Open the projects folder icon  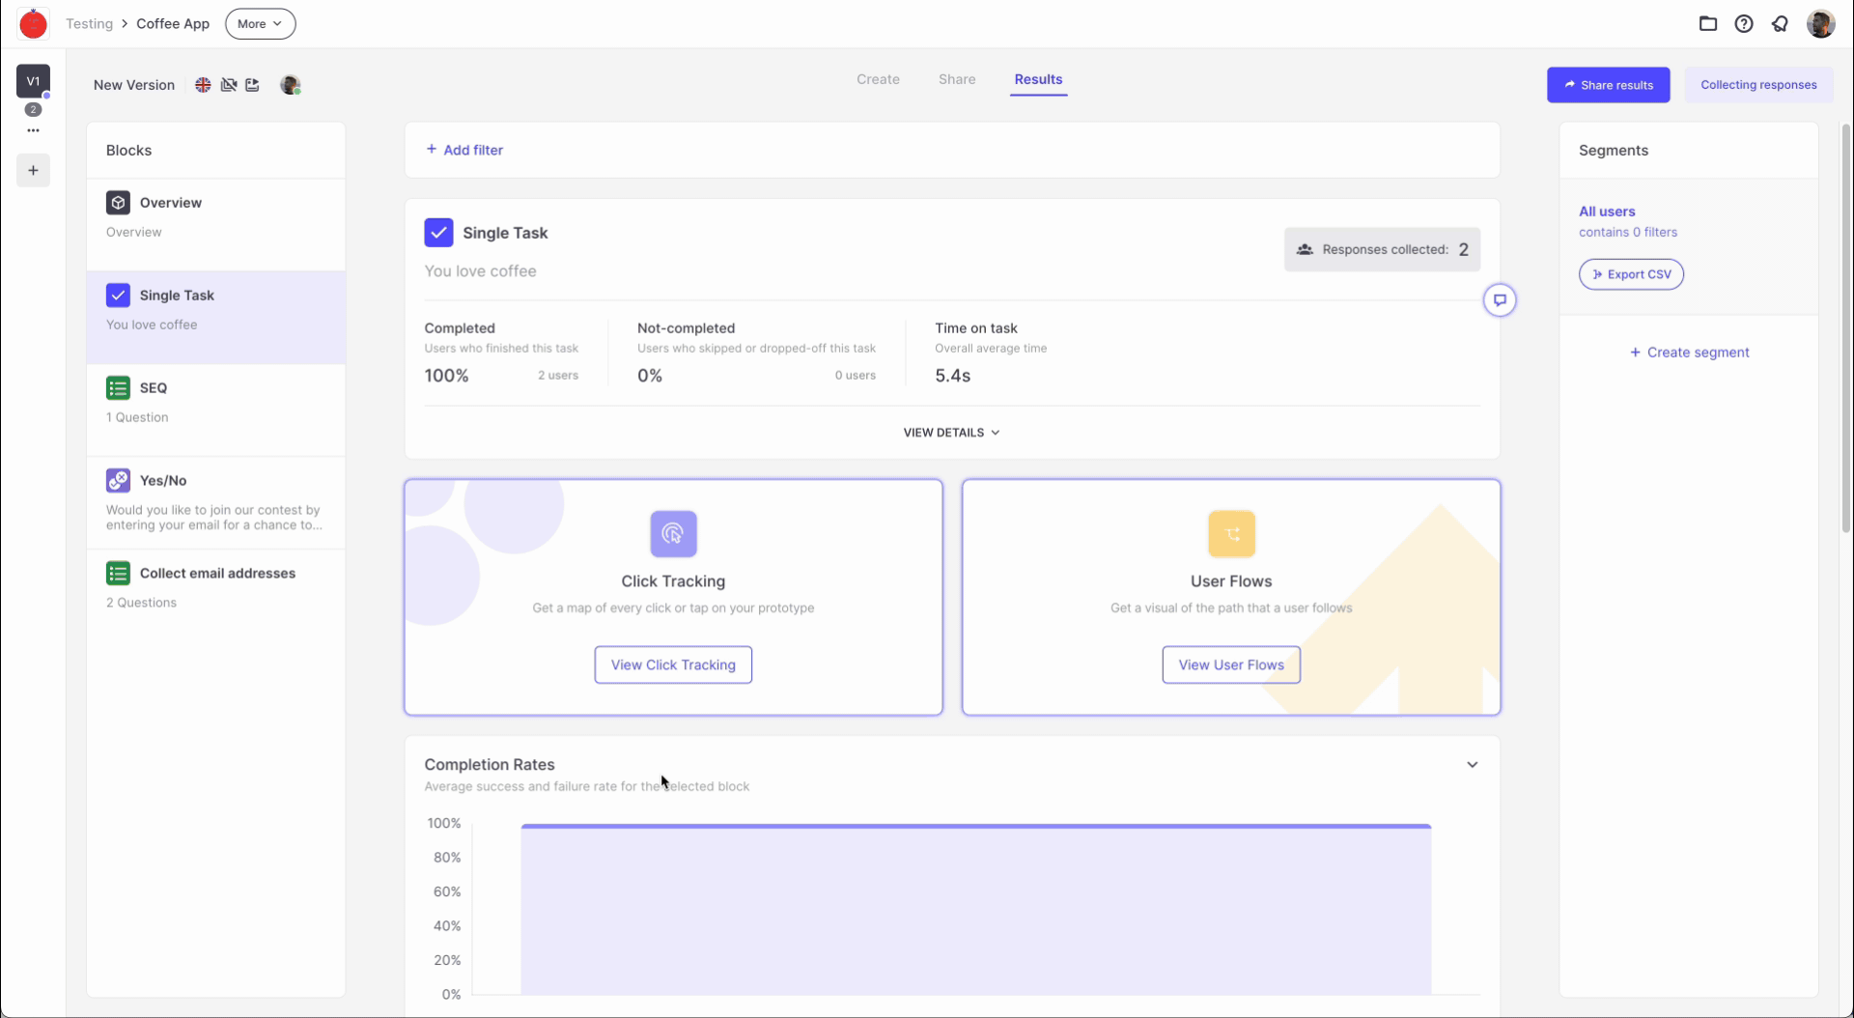click(x=1707, y=23)
